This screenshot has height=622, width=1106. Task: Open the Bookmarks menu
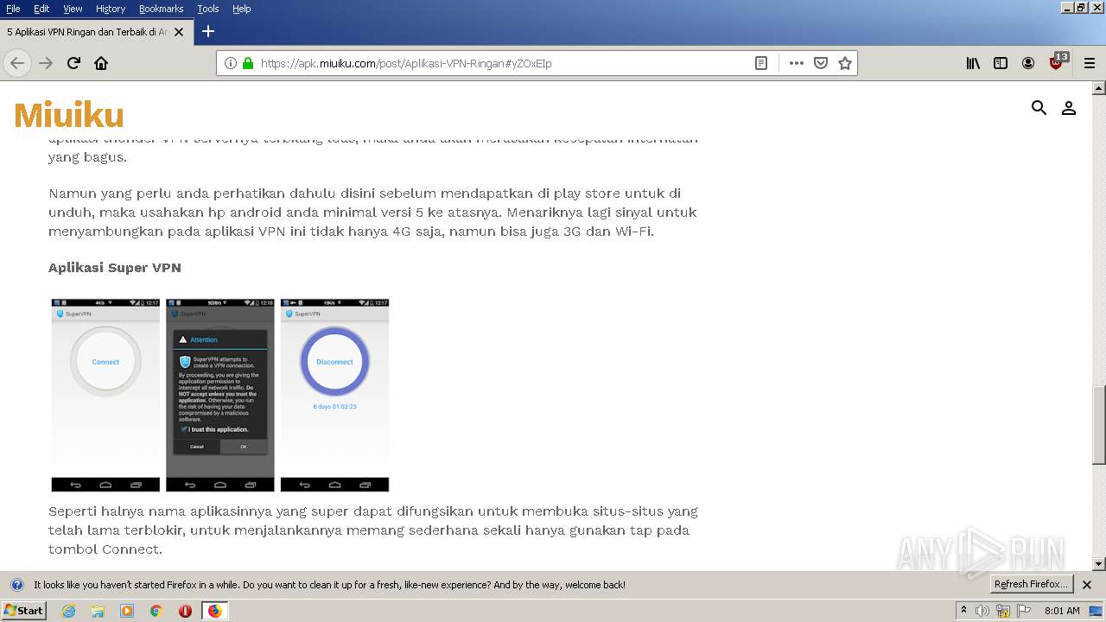[x=161, y=9]
